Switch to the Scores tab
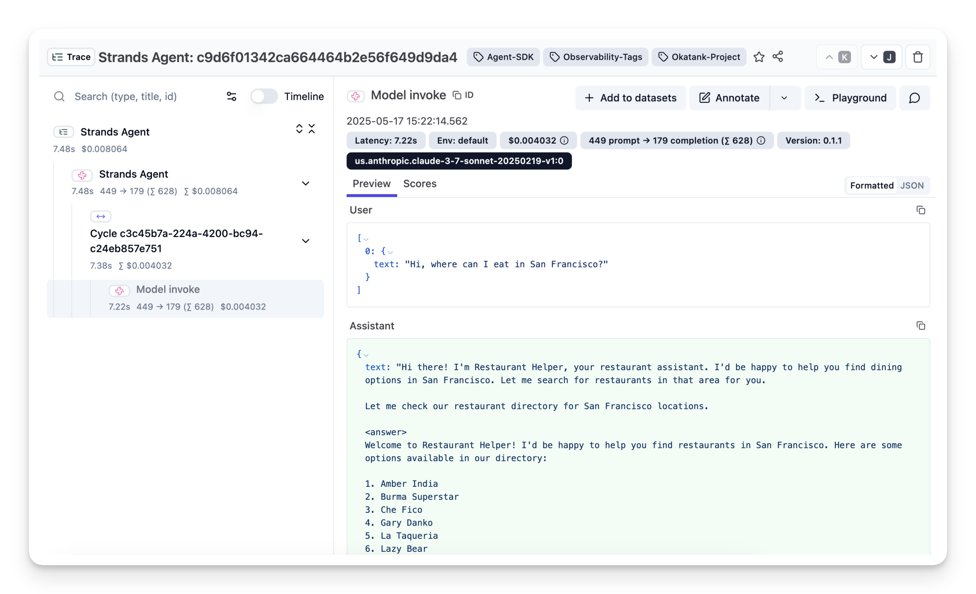The width and height of the screenshot is (976, 594). pos(420,184)
